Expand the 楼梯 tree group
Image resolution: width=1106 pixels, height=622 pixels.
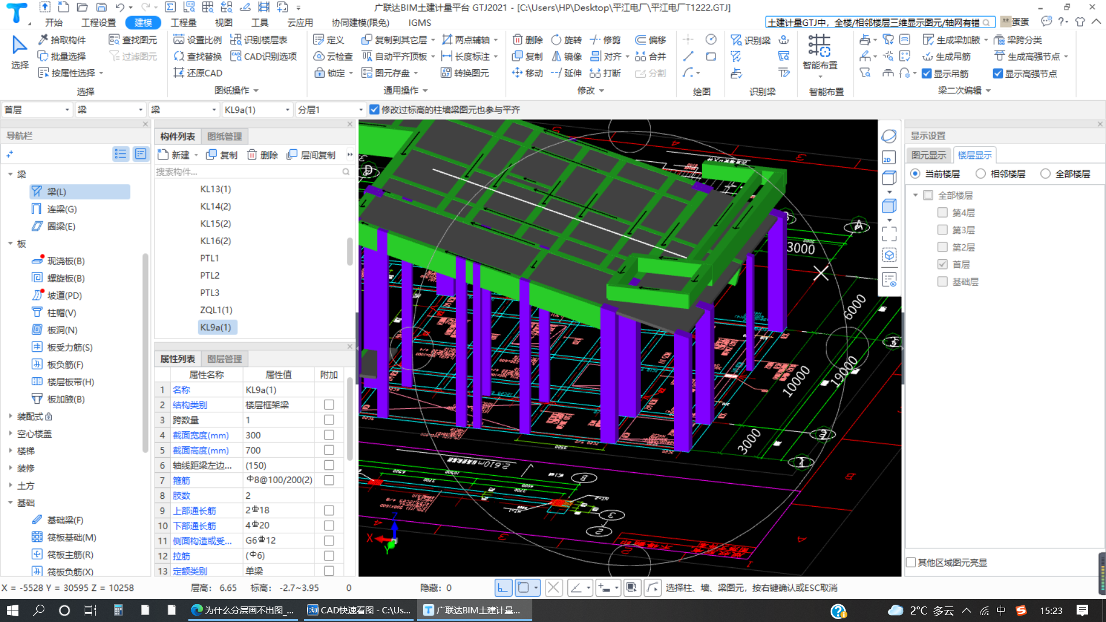10,450
